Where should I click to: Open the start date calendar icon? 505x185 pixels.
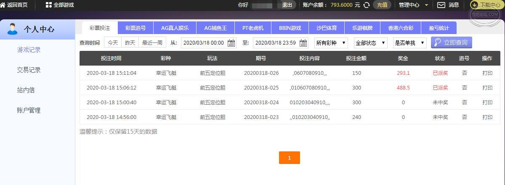click(231, 43)
